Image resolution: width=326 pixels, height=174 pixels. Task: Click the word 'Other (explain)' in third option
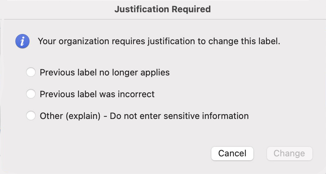70,116
